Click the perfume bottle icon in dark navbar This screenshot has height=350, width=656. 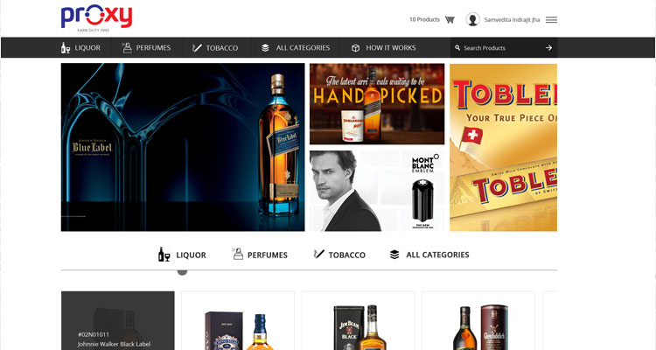coord(127,48)
